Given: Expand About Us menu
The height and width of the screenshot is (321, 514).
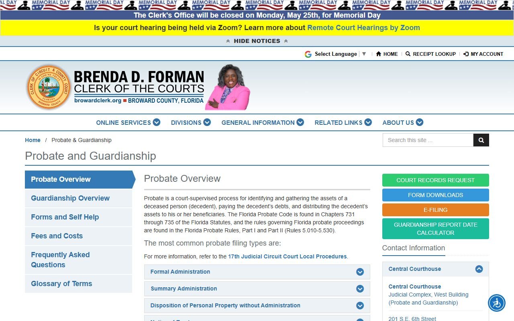Looking at the screenshot, I should [x=403, y=122].
